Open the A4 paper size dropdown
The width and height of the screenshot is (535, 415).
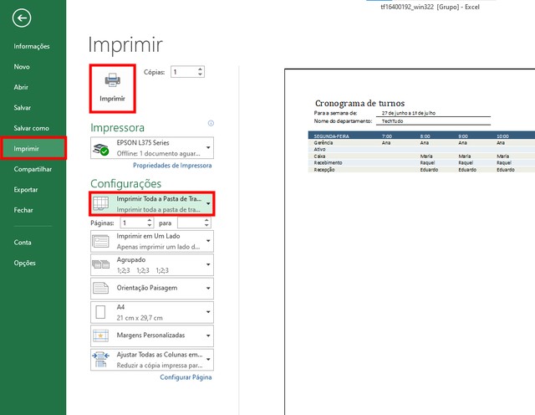tap(152, 312)
